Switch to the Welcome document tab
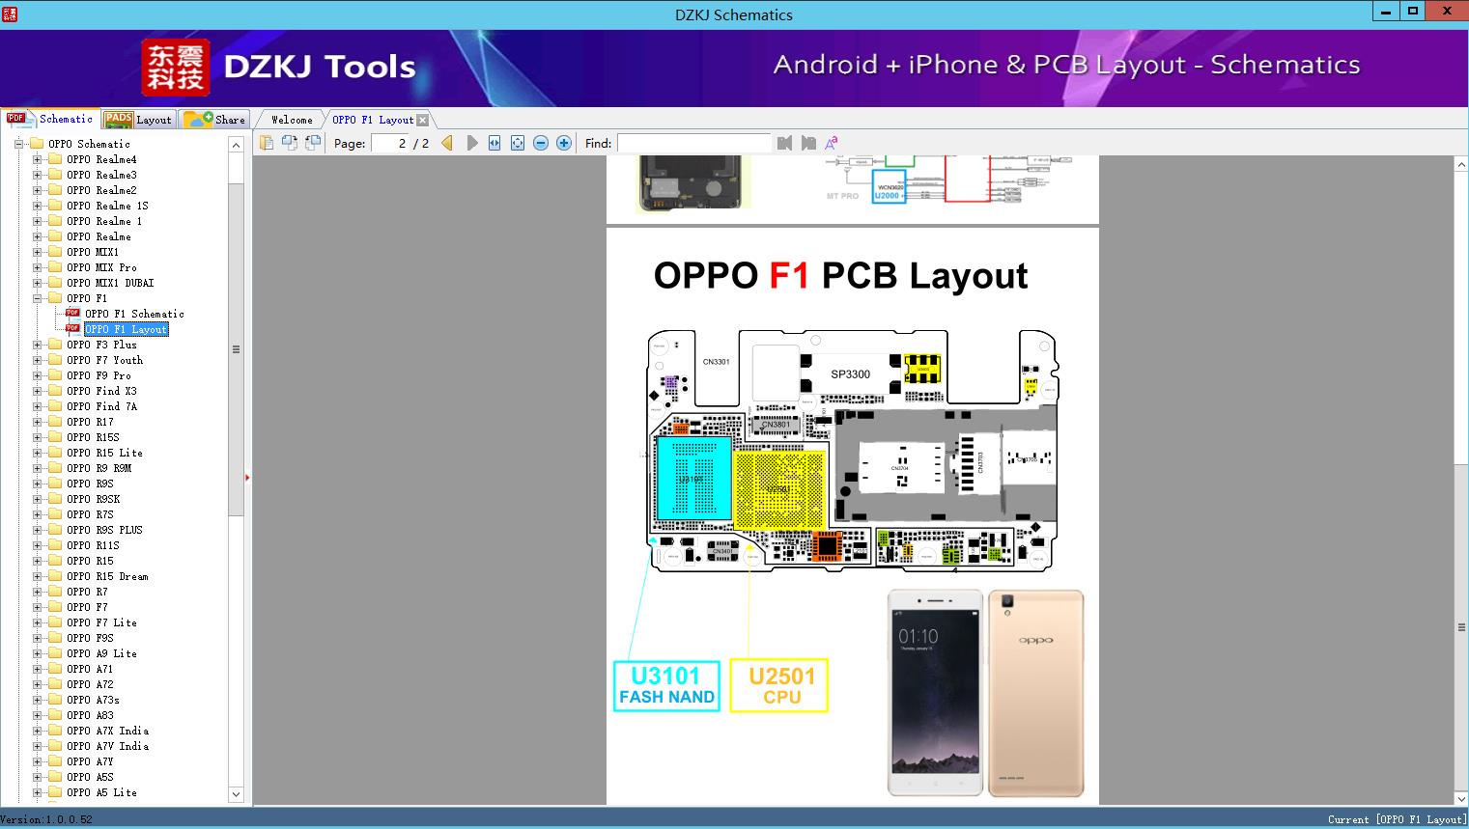Screen dimensions: 1469x829 click(x=292, y=120)
